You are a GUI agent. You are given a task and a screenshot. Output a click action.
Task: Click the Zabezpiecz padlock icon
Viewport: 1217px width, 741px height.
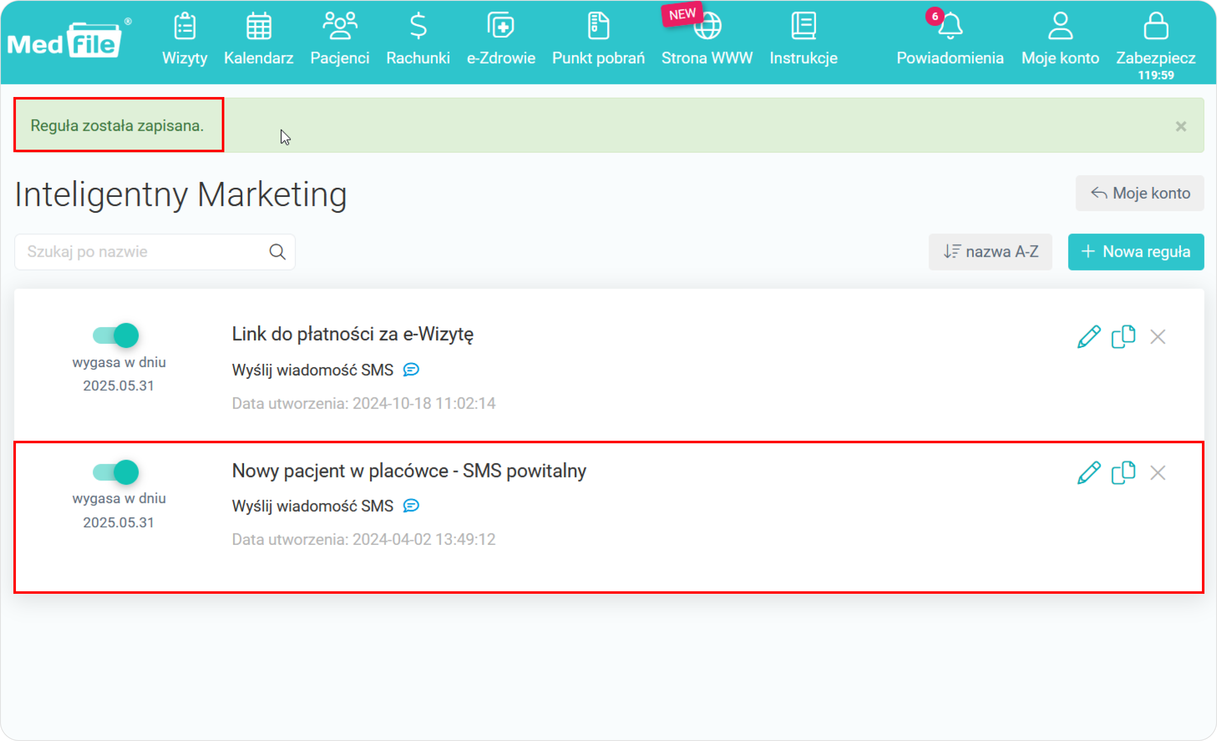point(1156,26)
